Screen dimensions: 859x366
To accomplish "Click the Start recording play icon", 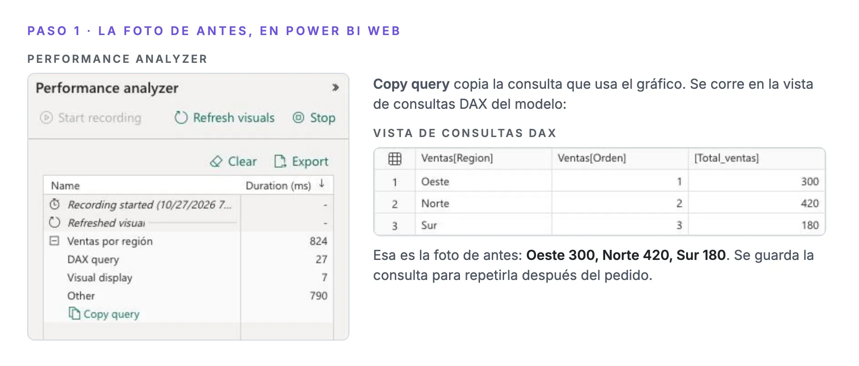I will 46,118.
